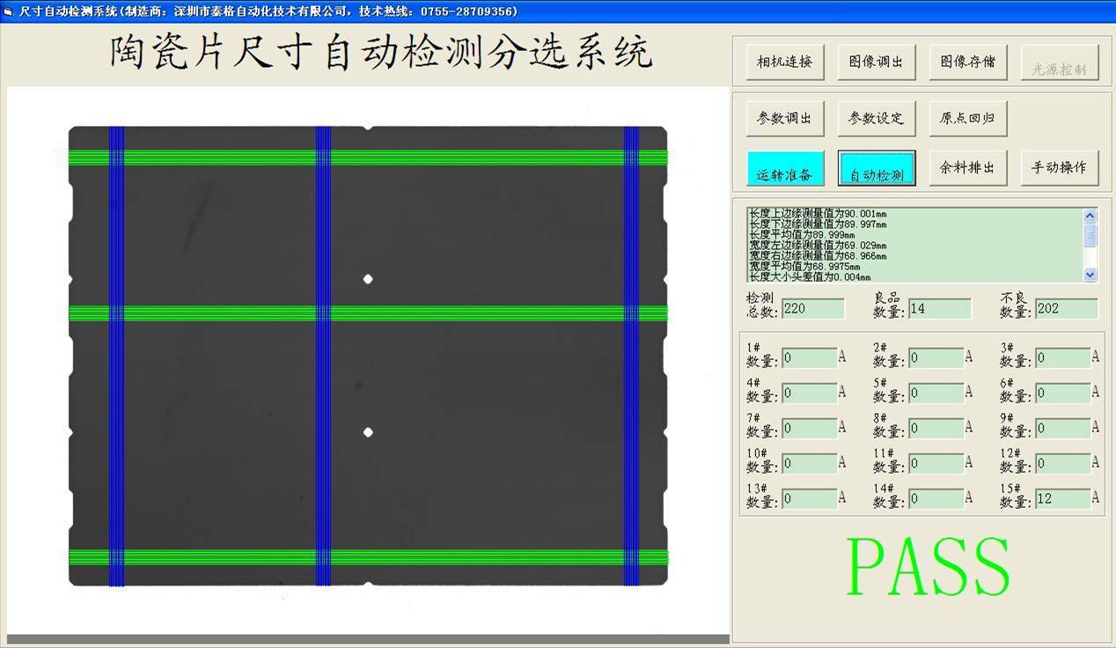Grab the measurement log scrollbar thumb
This screenshot has height=648, width=1116.
[1090, 233]
